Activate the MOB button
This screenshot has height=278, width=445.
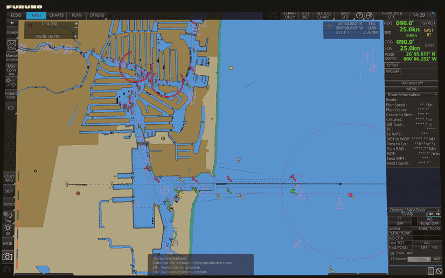(x=8, y=244)
